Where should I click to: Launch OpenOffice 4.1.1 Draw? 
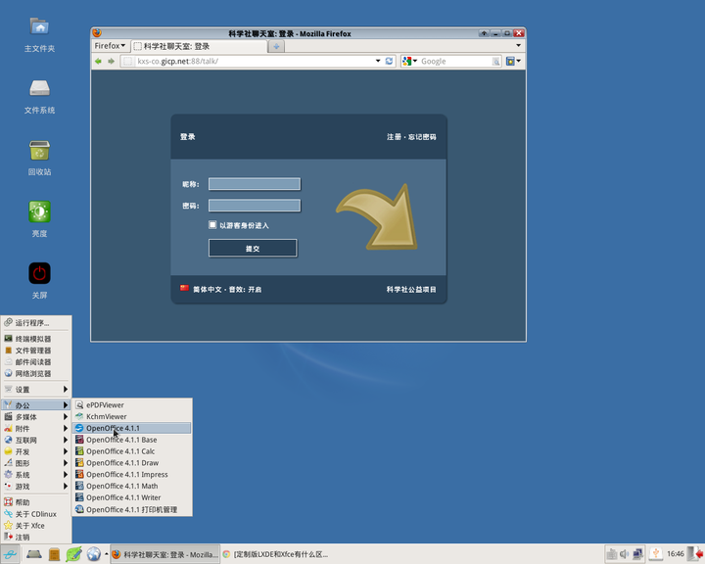pos(132,463)
